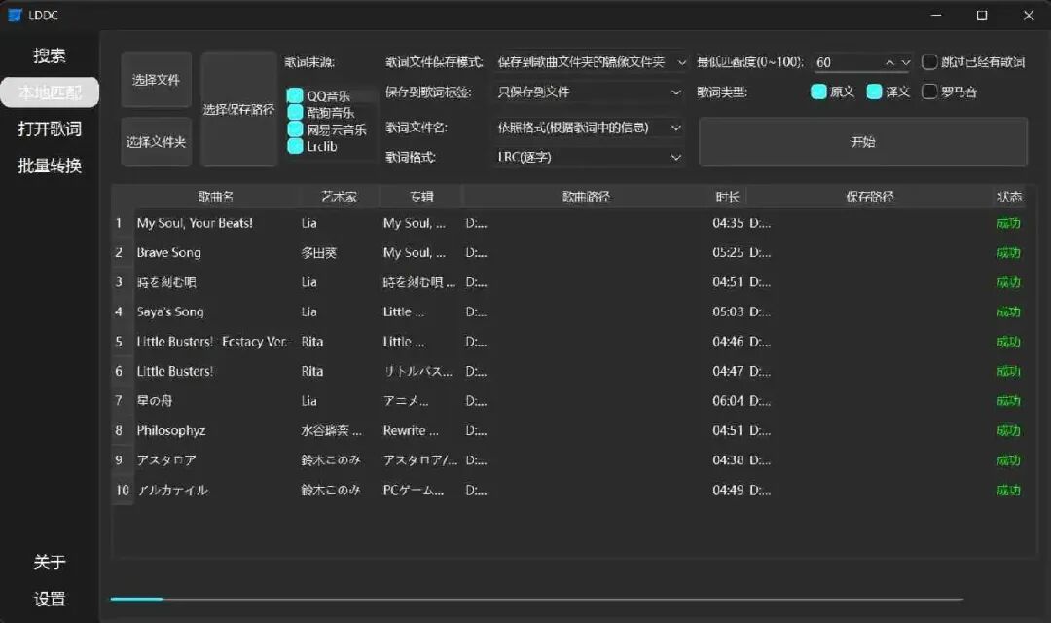Image resolution: width=1051 pixels, height=623 pixels.
Task: Decrease minimum match value with down arrow
Action: [x=906, y=62]
